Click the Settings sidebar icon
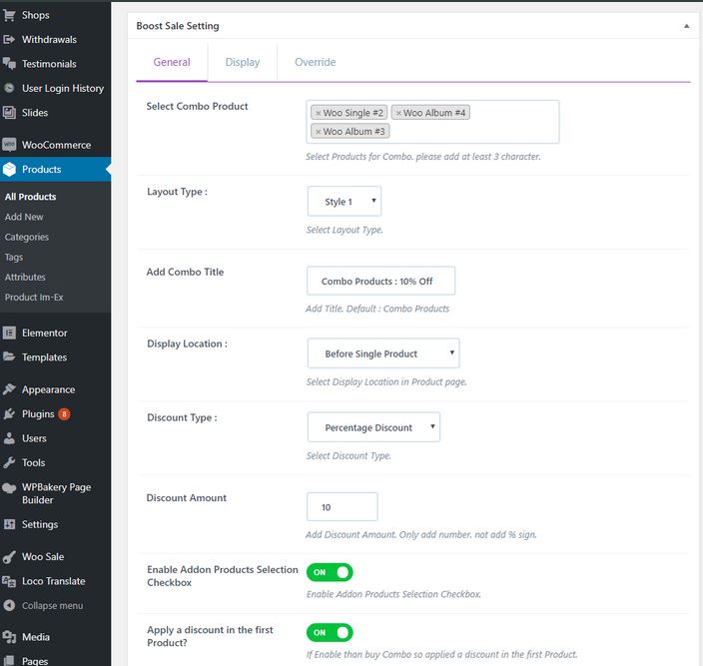The height and width of the screenshot is (666, 703). [9, 524]
